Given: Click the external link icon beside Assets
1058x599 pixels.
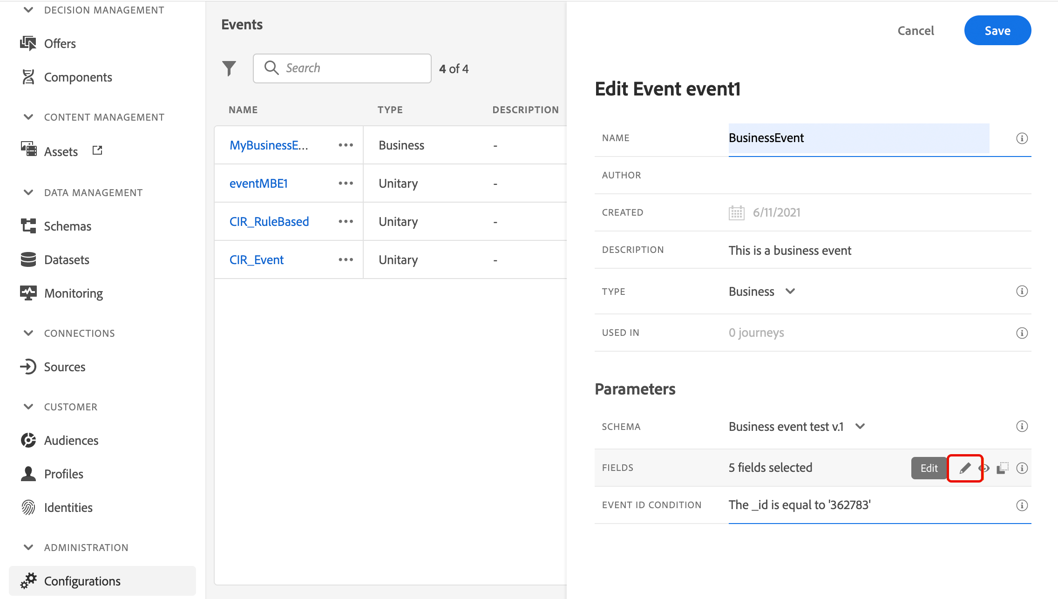Looking at the screenshot, I should 97,150.
